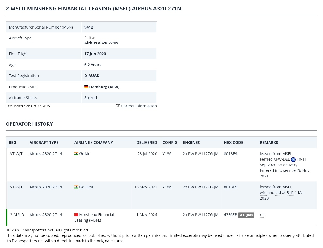Select the VT-WJT registration in GoAir row
The width and height of the screenshot is (323, 248).
click(x=16, y=154)
